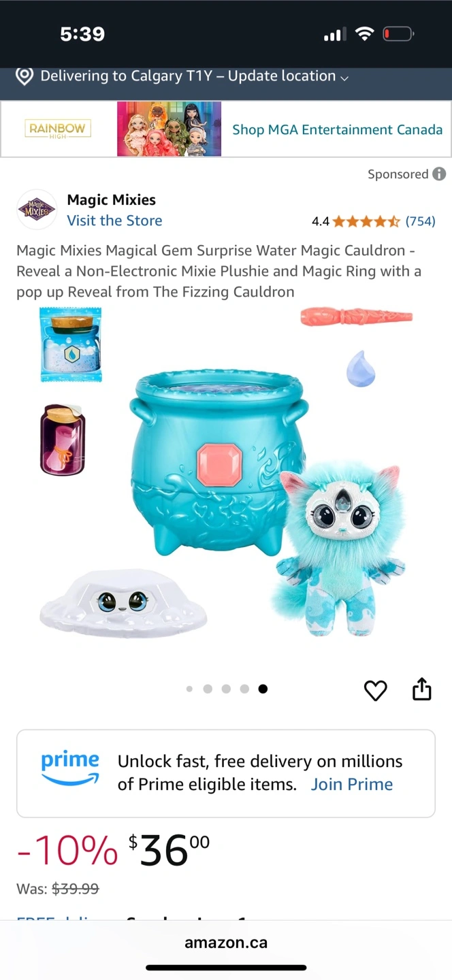Tap the Rainbow High dolls banner image
Image resolution: width=452 pixels, height=980 pixels.
(169, 129)
